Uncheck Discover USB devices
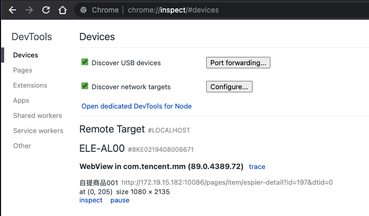 (x=85, y=63)
